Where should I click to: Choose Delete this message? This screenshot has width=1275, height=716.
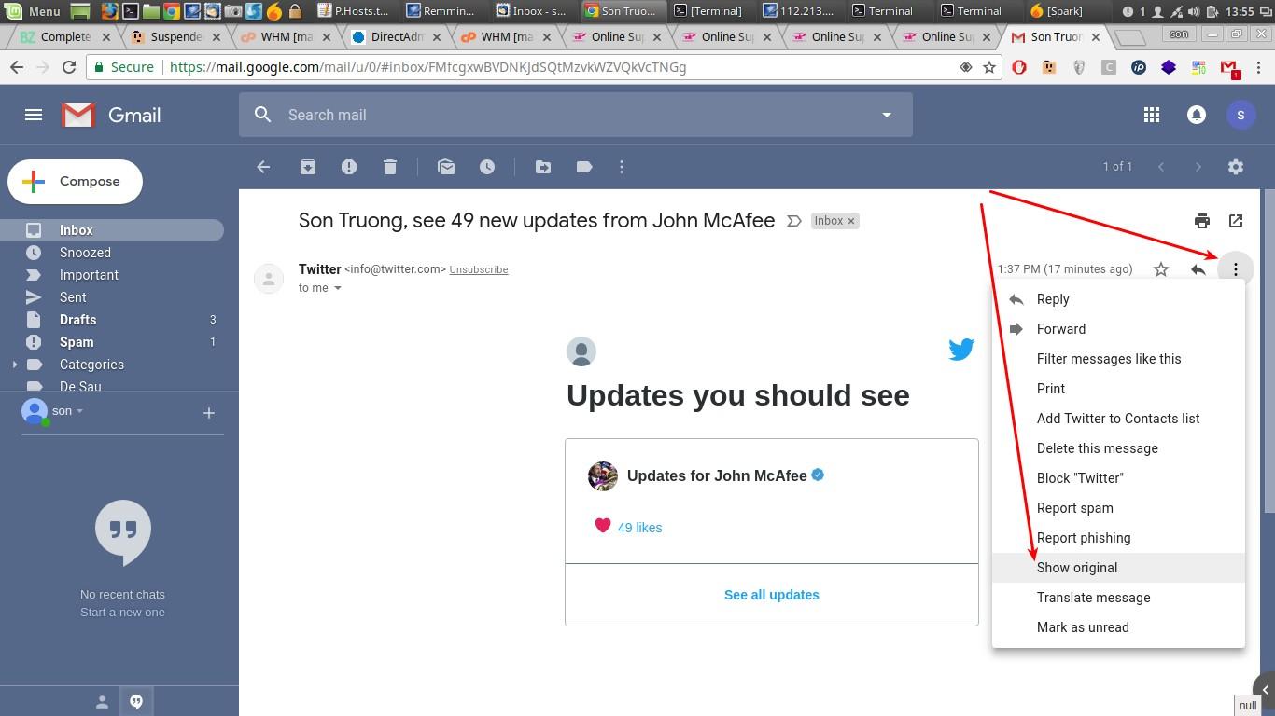pyautogui.click(x=1118, y=448)
